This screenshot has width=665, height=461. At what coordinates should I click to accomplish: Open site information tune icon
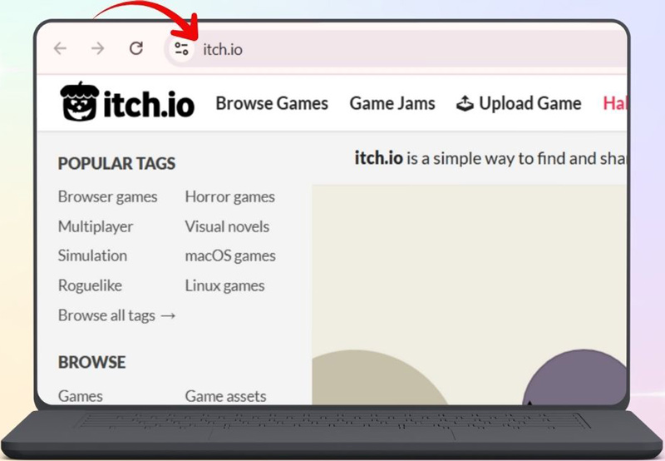pyautogui.click(x=181, y=48)
